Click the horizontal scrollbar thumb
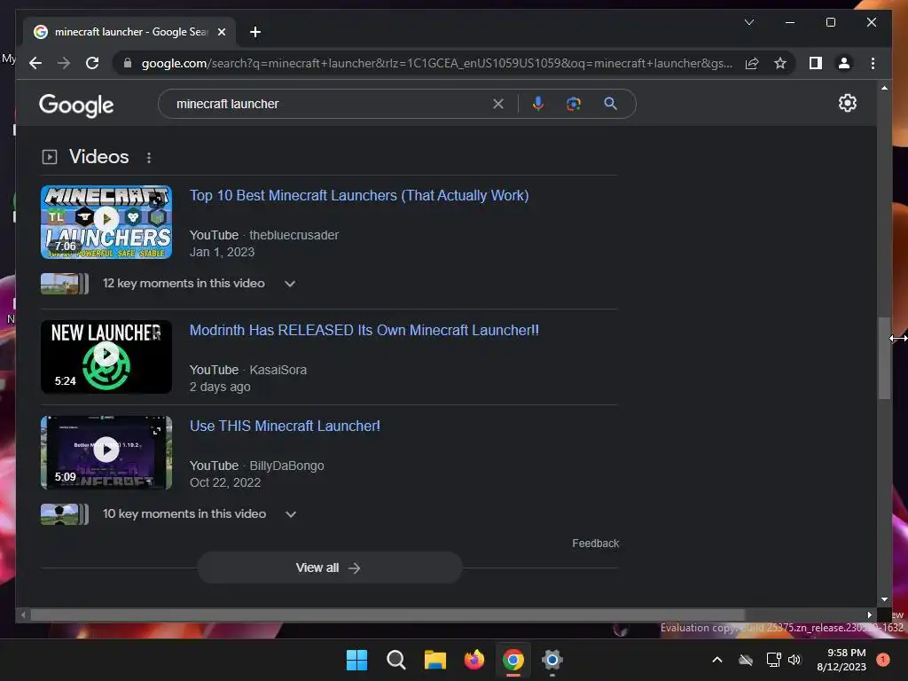Image resolution: width=908 pixels, height=681 pixels. [x=387, y=615]
